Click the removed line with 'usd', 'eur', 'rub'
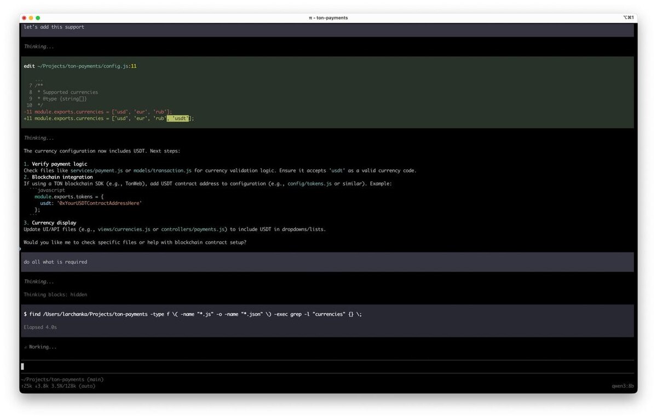657x419 pixels. coord(98,112)
